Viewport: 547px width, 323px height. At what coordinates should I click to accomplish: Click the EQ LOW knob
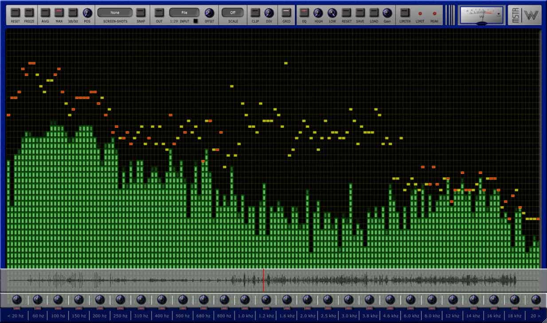pyautogui.click(x=332, y=13)
